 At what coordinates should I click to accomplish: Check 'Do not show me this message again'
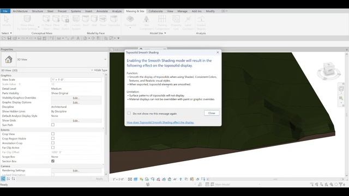[x=129, y=113]
